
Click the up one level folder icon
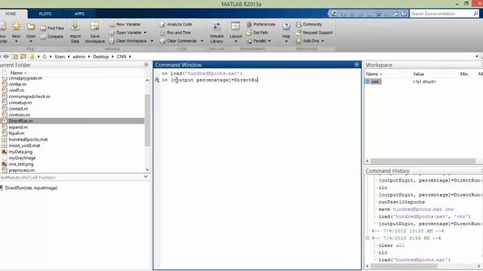(14, 56)
